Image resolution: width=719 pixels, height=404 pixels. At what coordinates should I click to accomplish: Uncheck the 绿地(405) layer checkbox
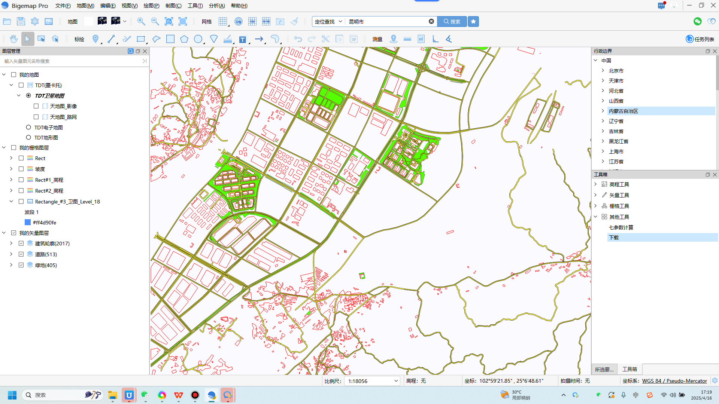click(21, 265)
